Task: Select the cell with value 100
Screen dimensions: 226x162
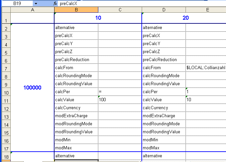Action: (120, 100)
